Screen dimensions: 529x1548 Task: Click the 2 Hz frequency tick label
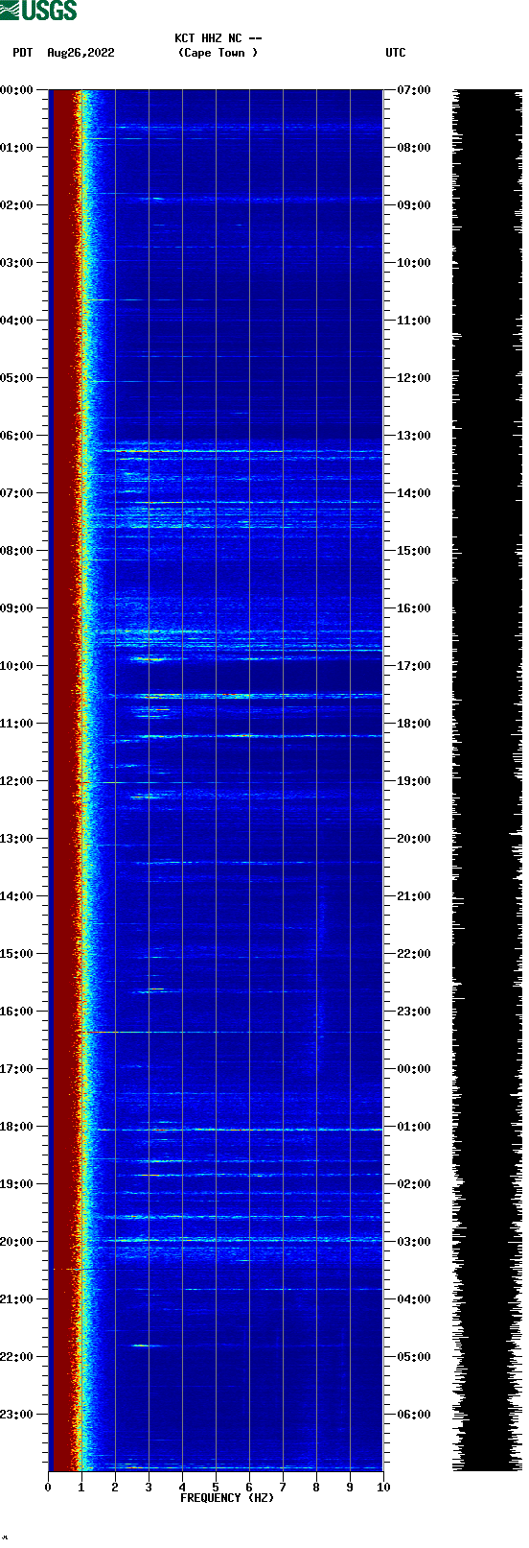pyautogui.click(x=115, y=1488)
